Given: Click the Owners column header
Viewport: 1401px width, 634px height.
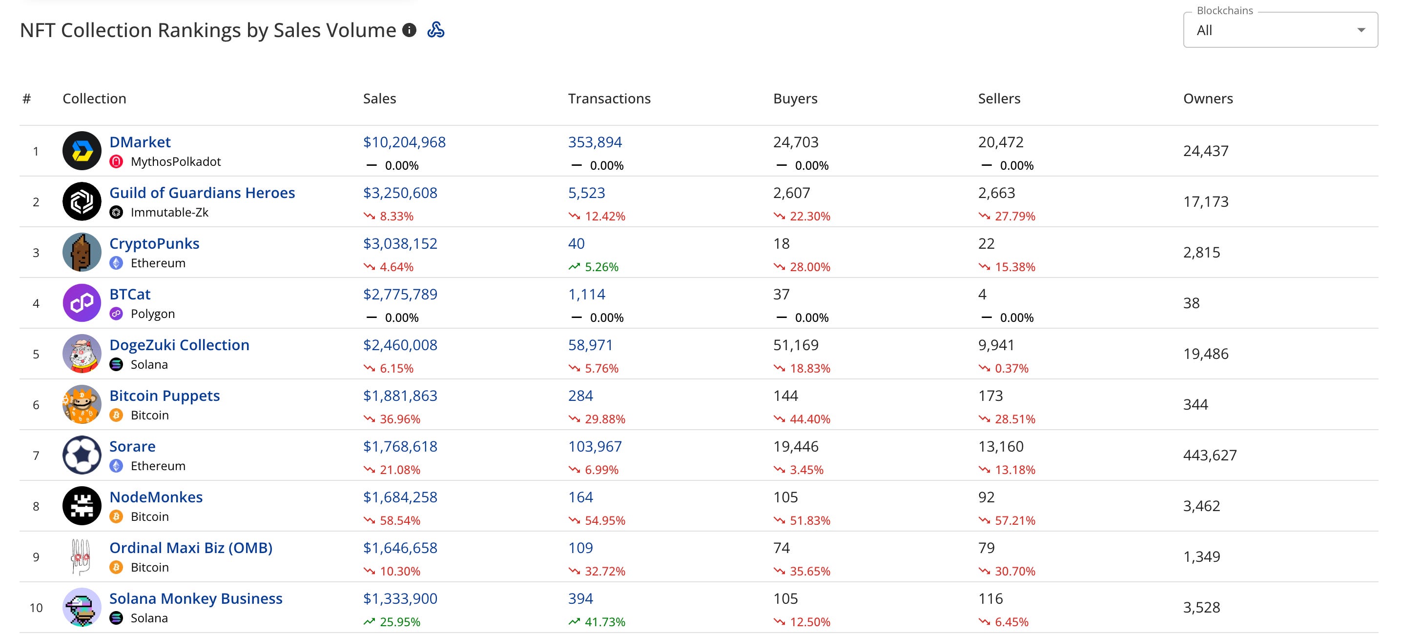Looking at the screenshot, I should [1207, 99].
